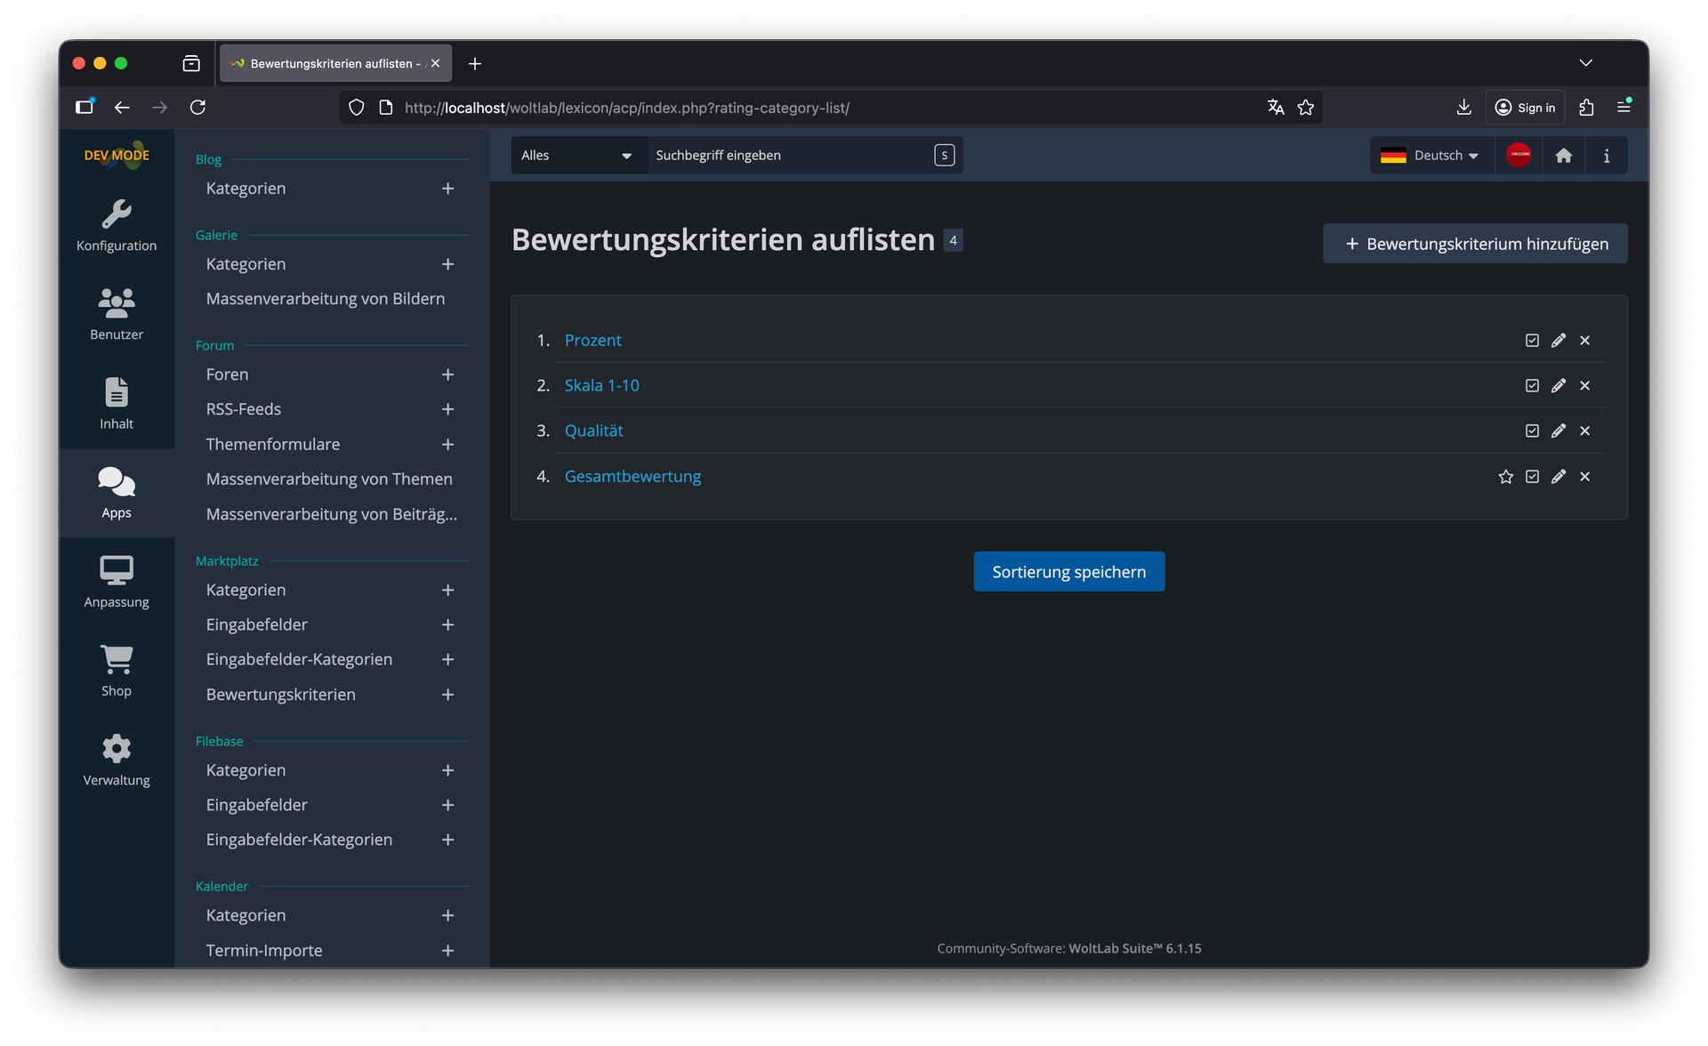Click Sortierung speichern button

pos(1068,572)
